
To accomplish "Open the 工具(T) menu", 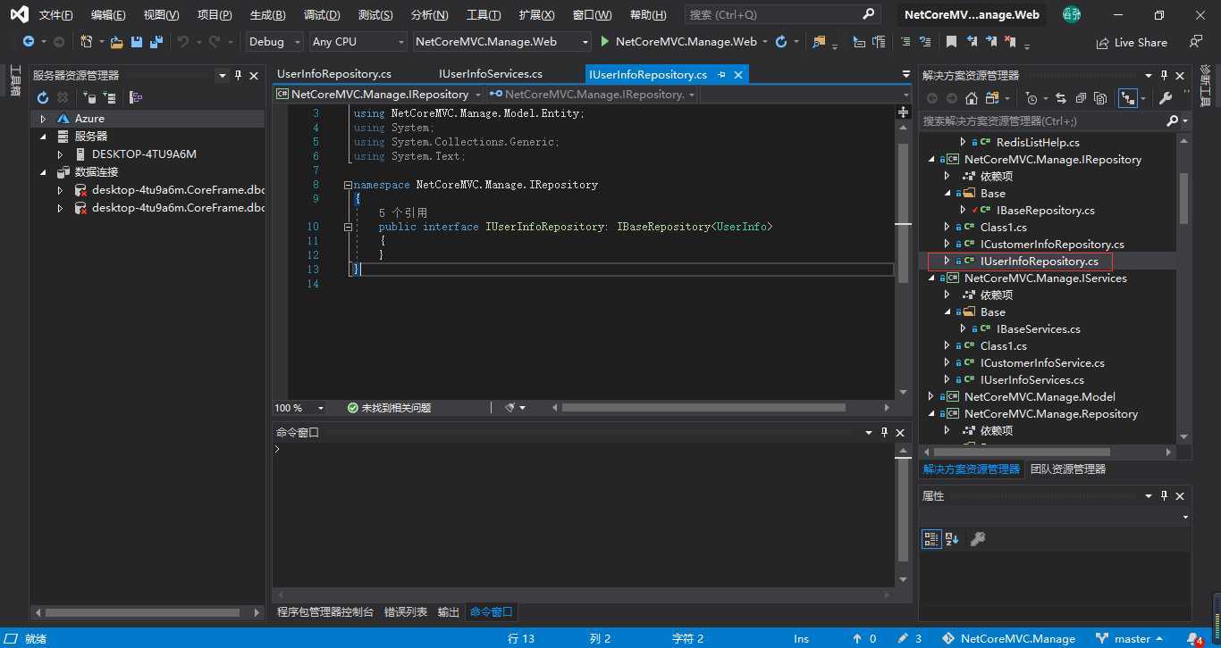I will click(x=484, y=15).
